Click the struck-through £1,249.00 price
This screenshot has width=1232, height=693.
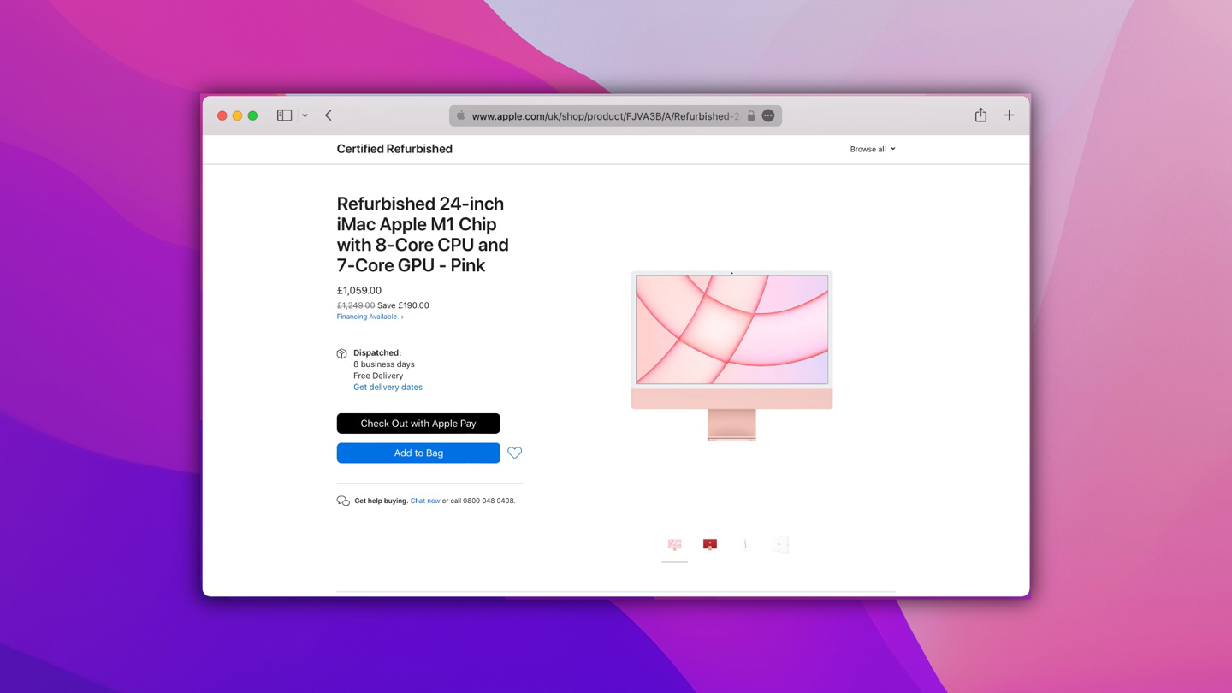click(356, 305)
